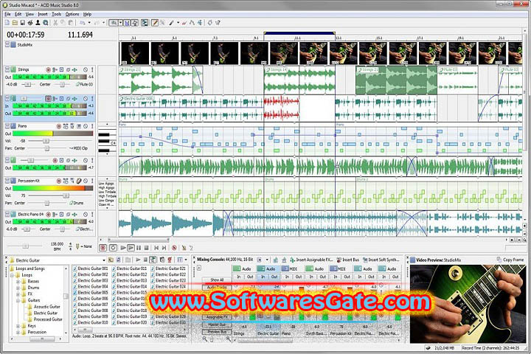Image resolution: width=531 pixels, height=354 pixels.
Task: Arm Strings track for recording
Action: (48, 69)
